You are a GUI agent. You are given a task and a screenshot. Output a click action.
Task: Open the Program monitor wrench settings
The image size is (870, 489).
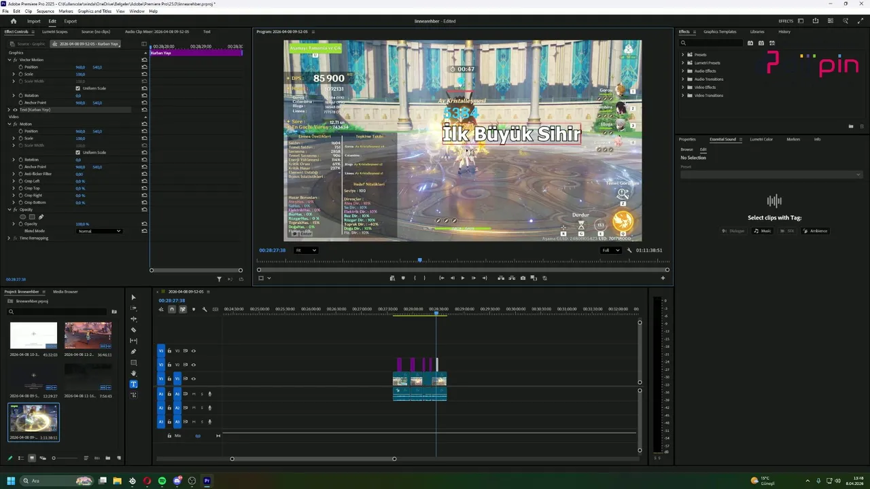click(629, 250)
